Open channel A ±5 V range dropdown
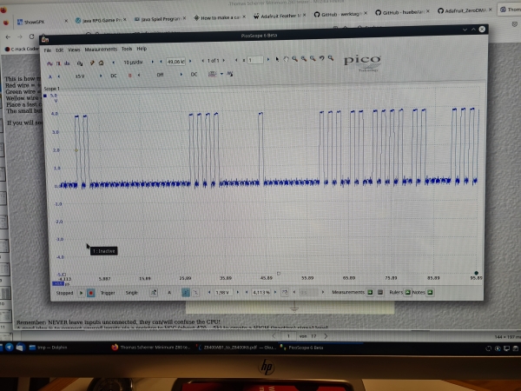The height and width of the screenshot is (391, 521). tap(82, 75)
